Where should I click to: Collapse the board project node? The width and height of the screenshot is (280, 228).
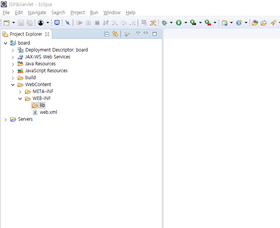tap(5, 43)
